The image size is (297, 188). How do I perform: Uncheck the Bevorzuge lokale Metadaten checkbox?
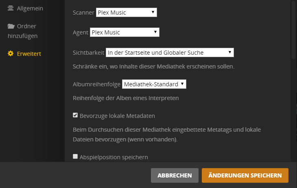[x=75, y=115]
